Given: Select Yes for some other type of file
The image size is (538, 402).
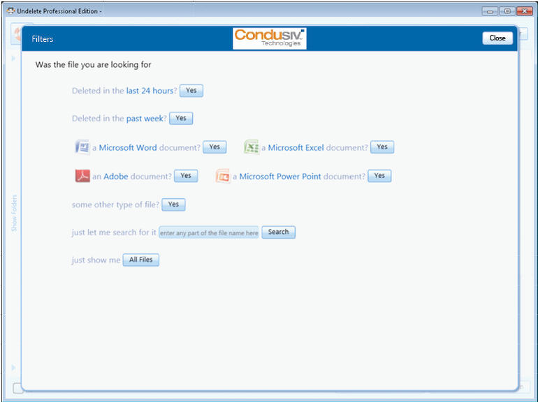Looking at the screenshot, I should tap(173, 204).
